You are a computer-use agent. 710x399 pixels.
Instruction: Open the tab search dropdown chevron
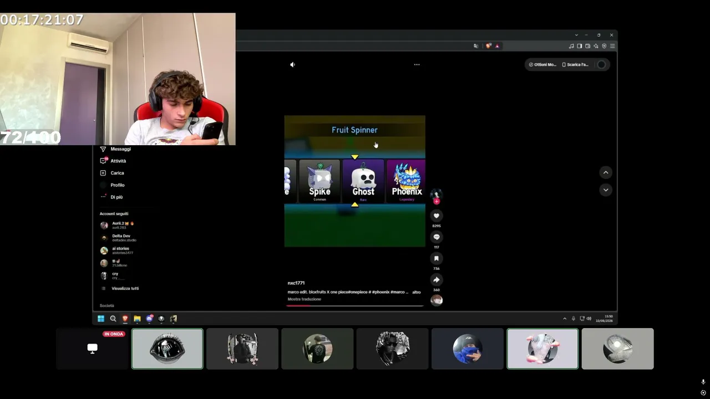coord(576,35)
